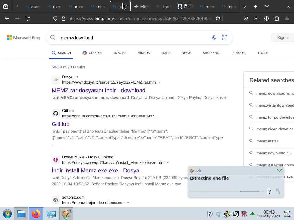Bookmark this page with the star icon
The height and width of the screenshot is (220, 294).
click(x=218, y=18)
